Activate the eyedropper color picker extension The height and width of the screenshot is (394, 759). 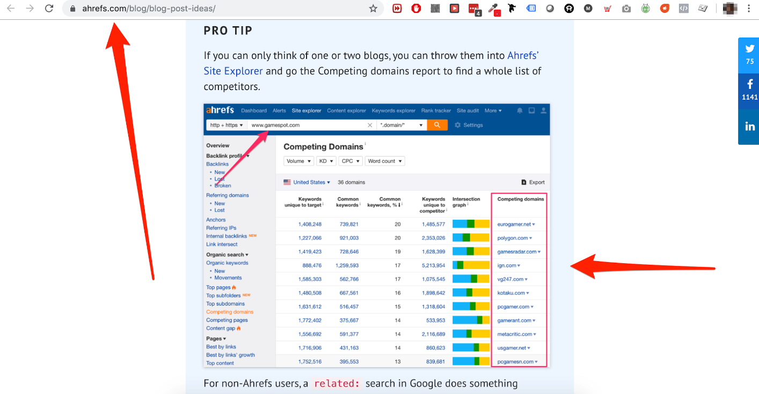coord(494,9)
